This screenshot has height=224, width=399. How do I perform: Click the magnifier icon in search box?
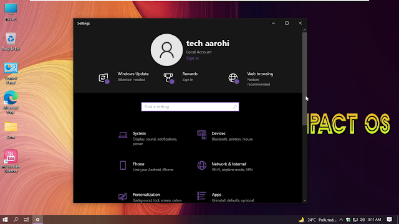point(235,106)
